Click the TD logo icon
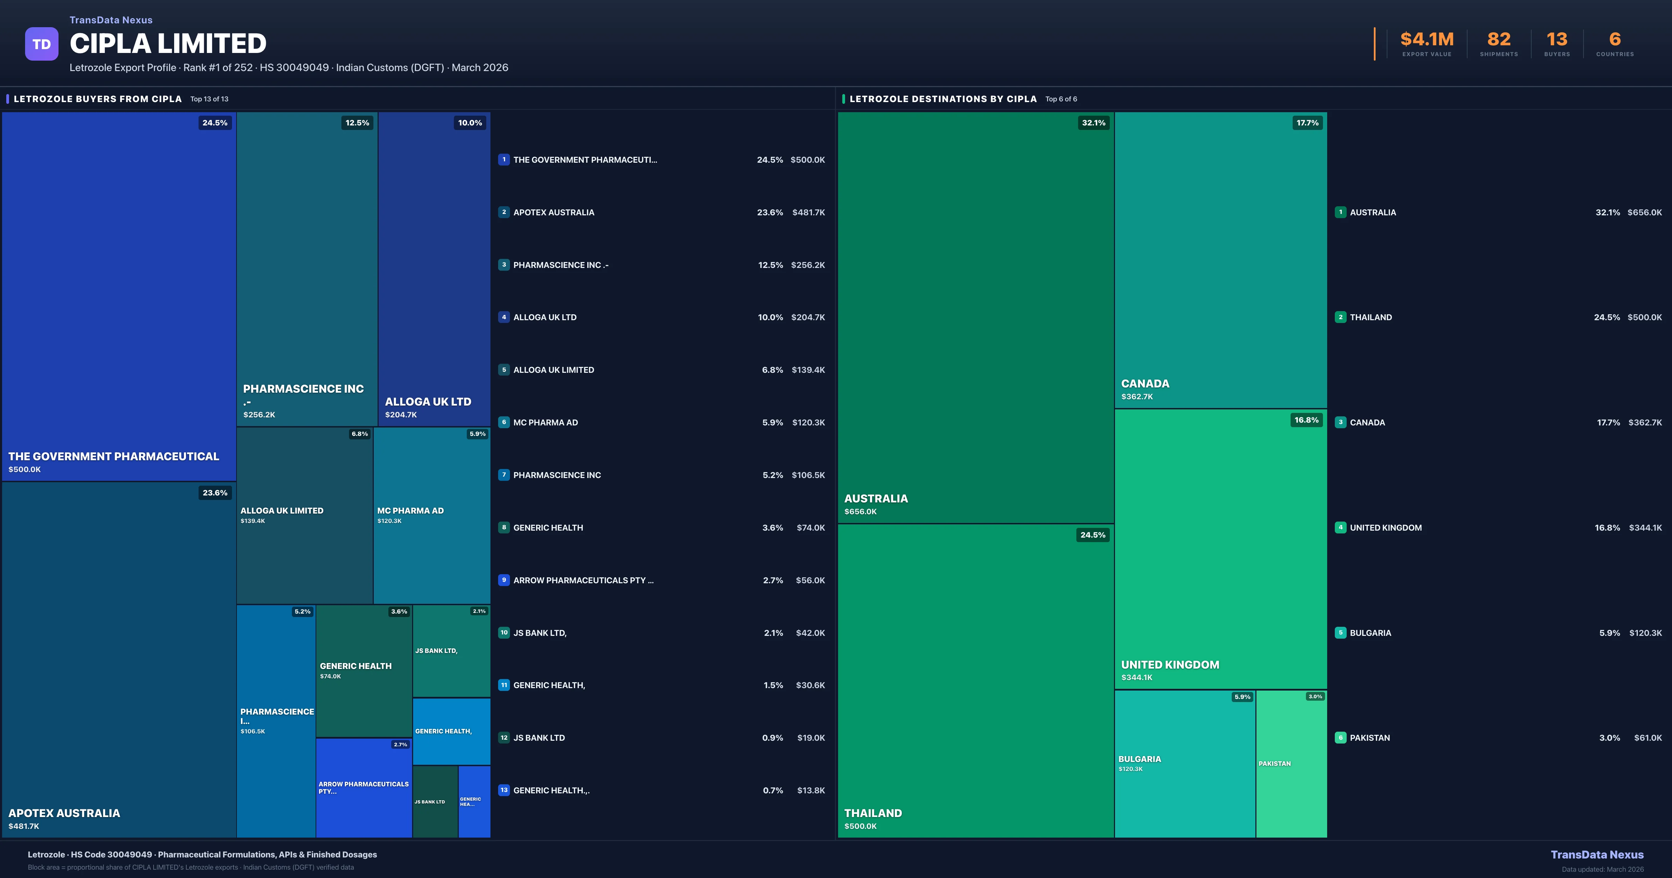The width and height of the screenshot is (1672, 878). click(x=41, y=44)
